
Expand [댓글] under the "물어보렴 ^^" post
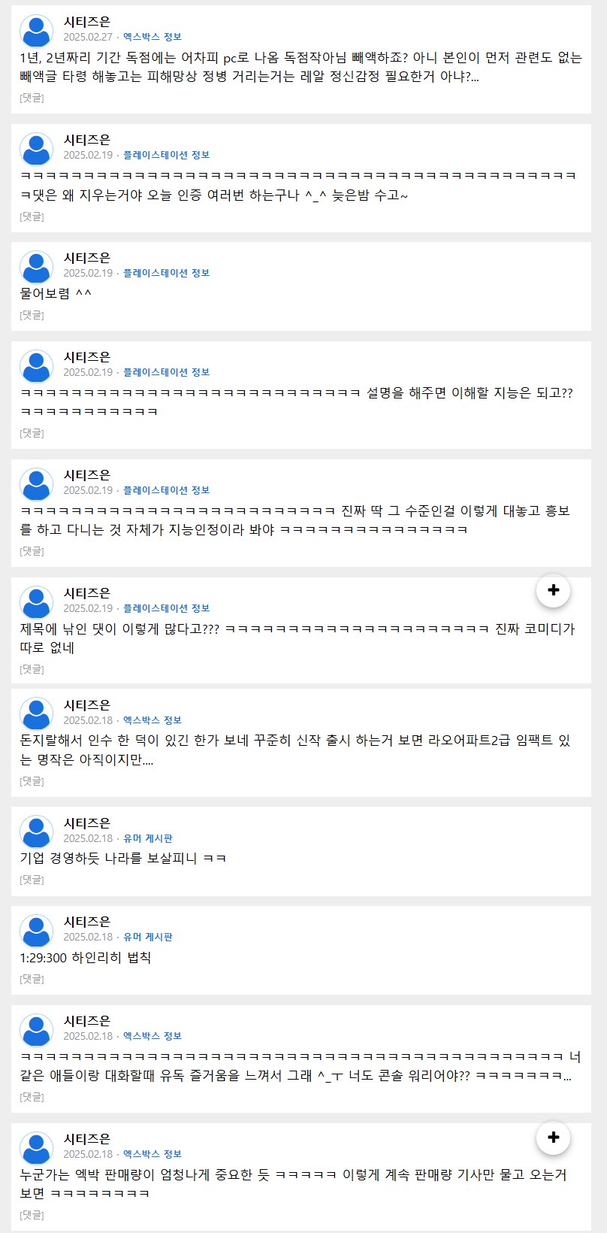click(31, 315)
